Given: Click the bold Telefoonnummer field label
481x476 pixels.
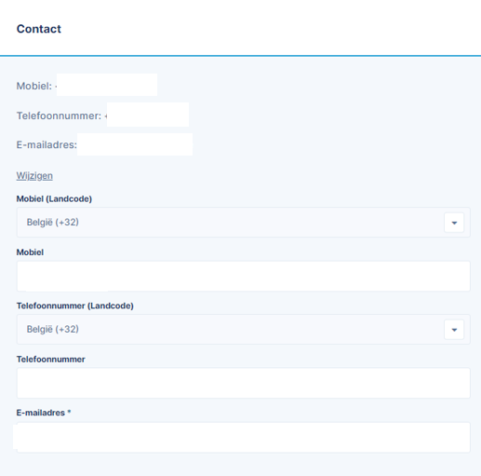Looking at the screenshot, I should pyautogui.click(x=51, y=360).
